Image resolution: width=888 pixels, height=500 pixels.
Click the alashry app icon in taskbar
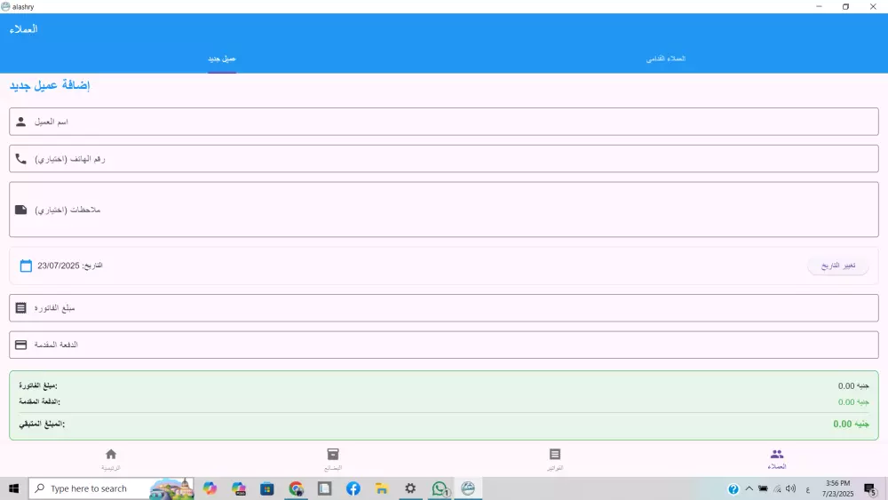click(x=468, y=488)
